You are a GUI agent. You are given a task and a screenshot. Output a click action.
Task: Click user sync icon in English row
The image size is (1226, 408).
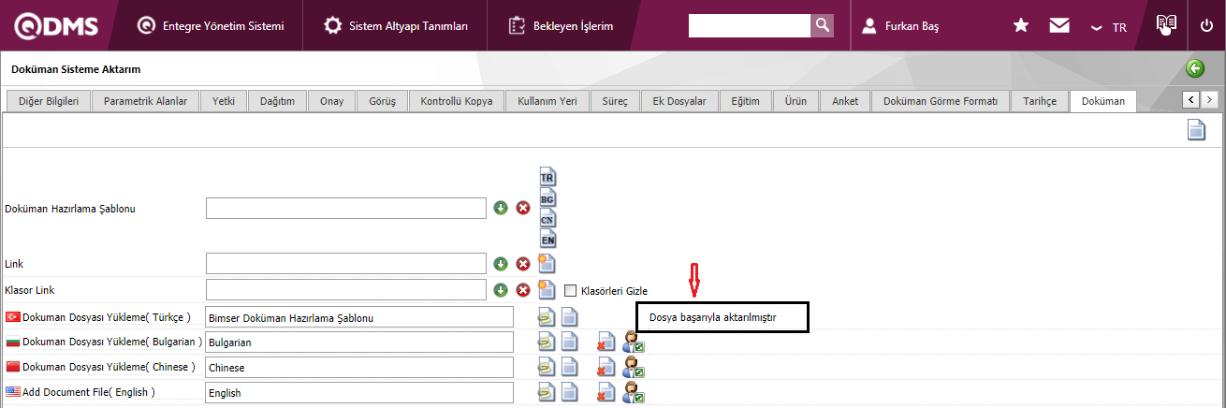tap(634, 393)
